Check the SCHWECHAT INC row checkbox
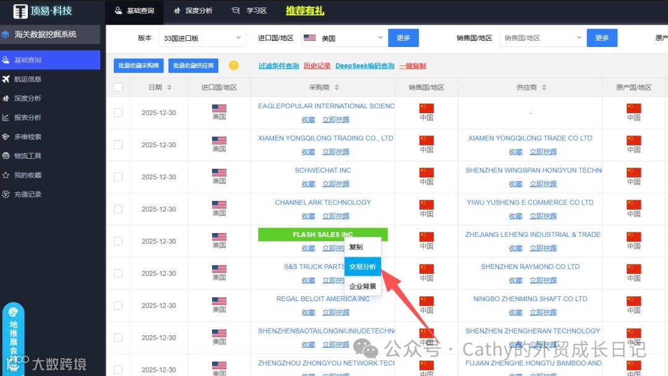Image resolution: width=668 pixels, height=376 pixels. tap(118, 177)
